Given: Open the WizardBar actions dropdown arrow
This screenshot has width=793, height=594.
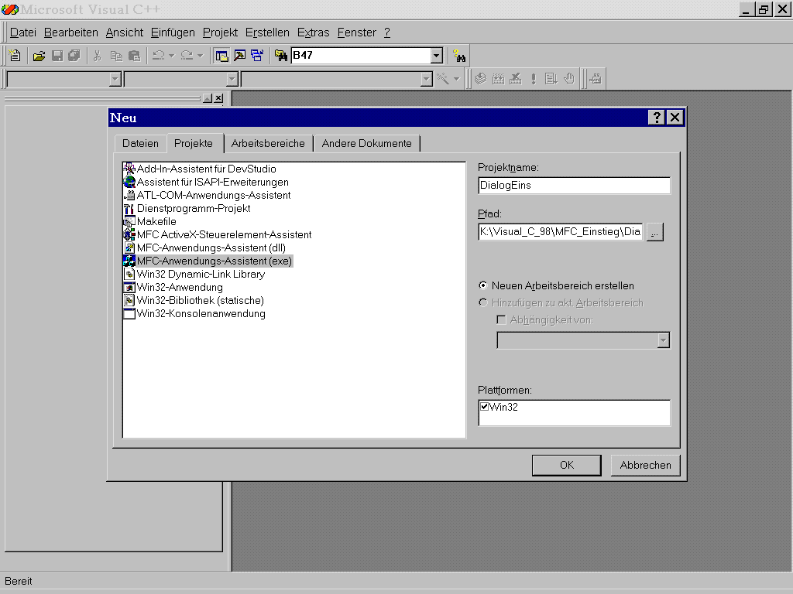Looking at the screenshot, I should point(456,79).
